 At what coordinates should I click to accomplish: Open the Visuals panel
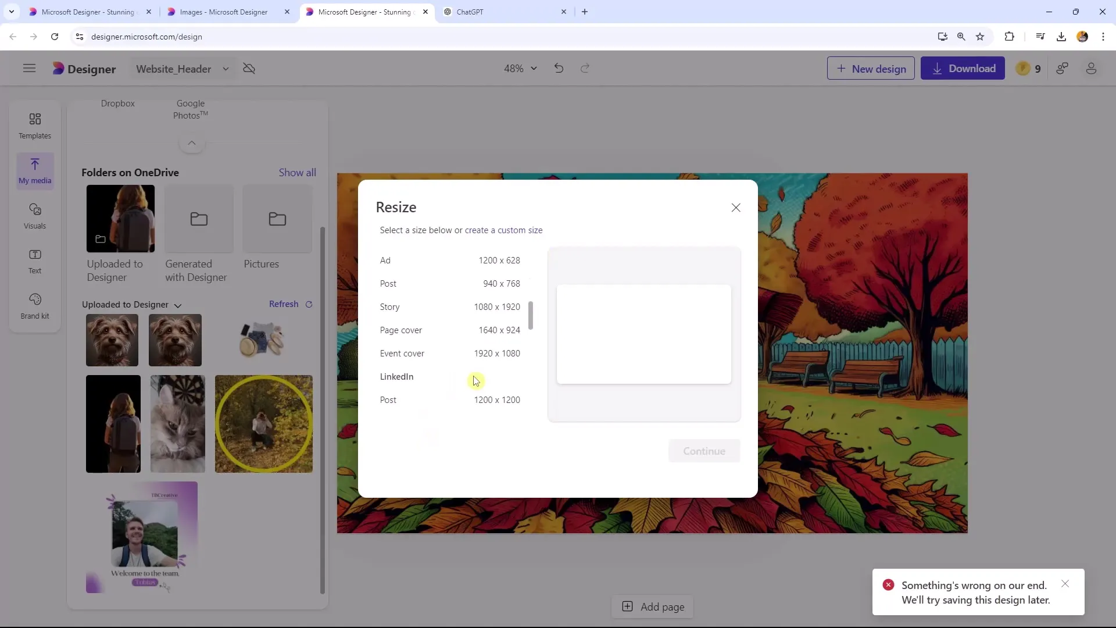pyautogui.click(x=35, y=216)
